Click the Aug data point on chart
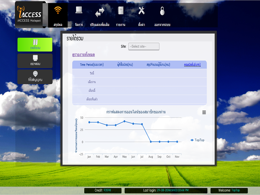 151,142
